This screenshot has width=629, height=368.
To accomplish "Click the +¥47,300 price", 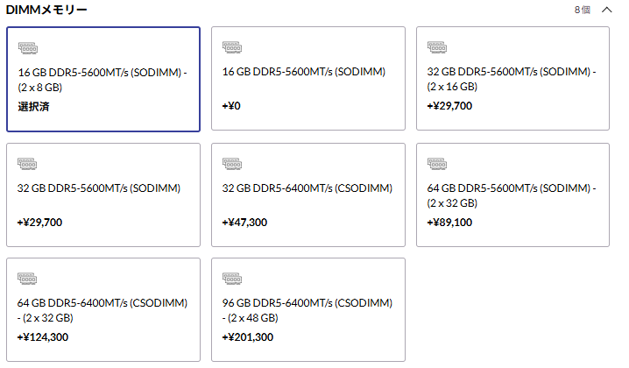I will point(244,222).
